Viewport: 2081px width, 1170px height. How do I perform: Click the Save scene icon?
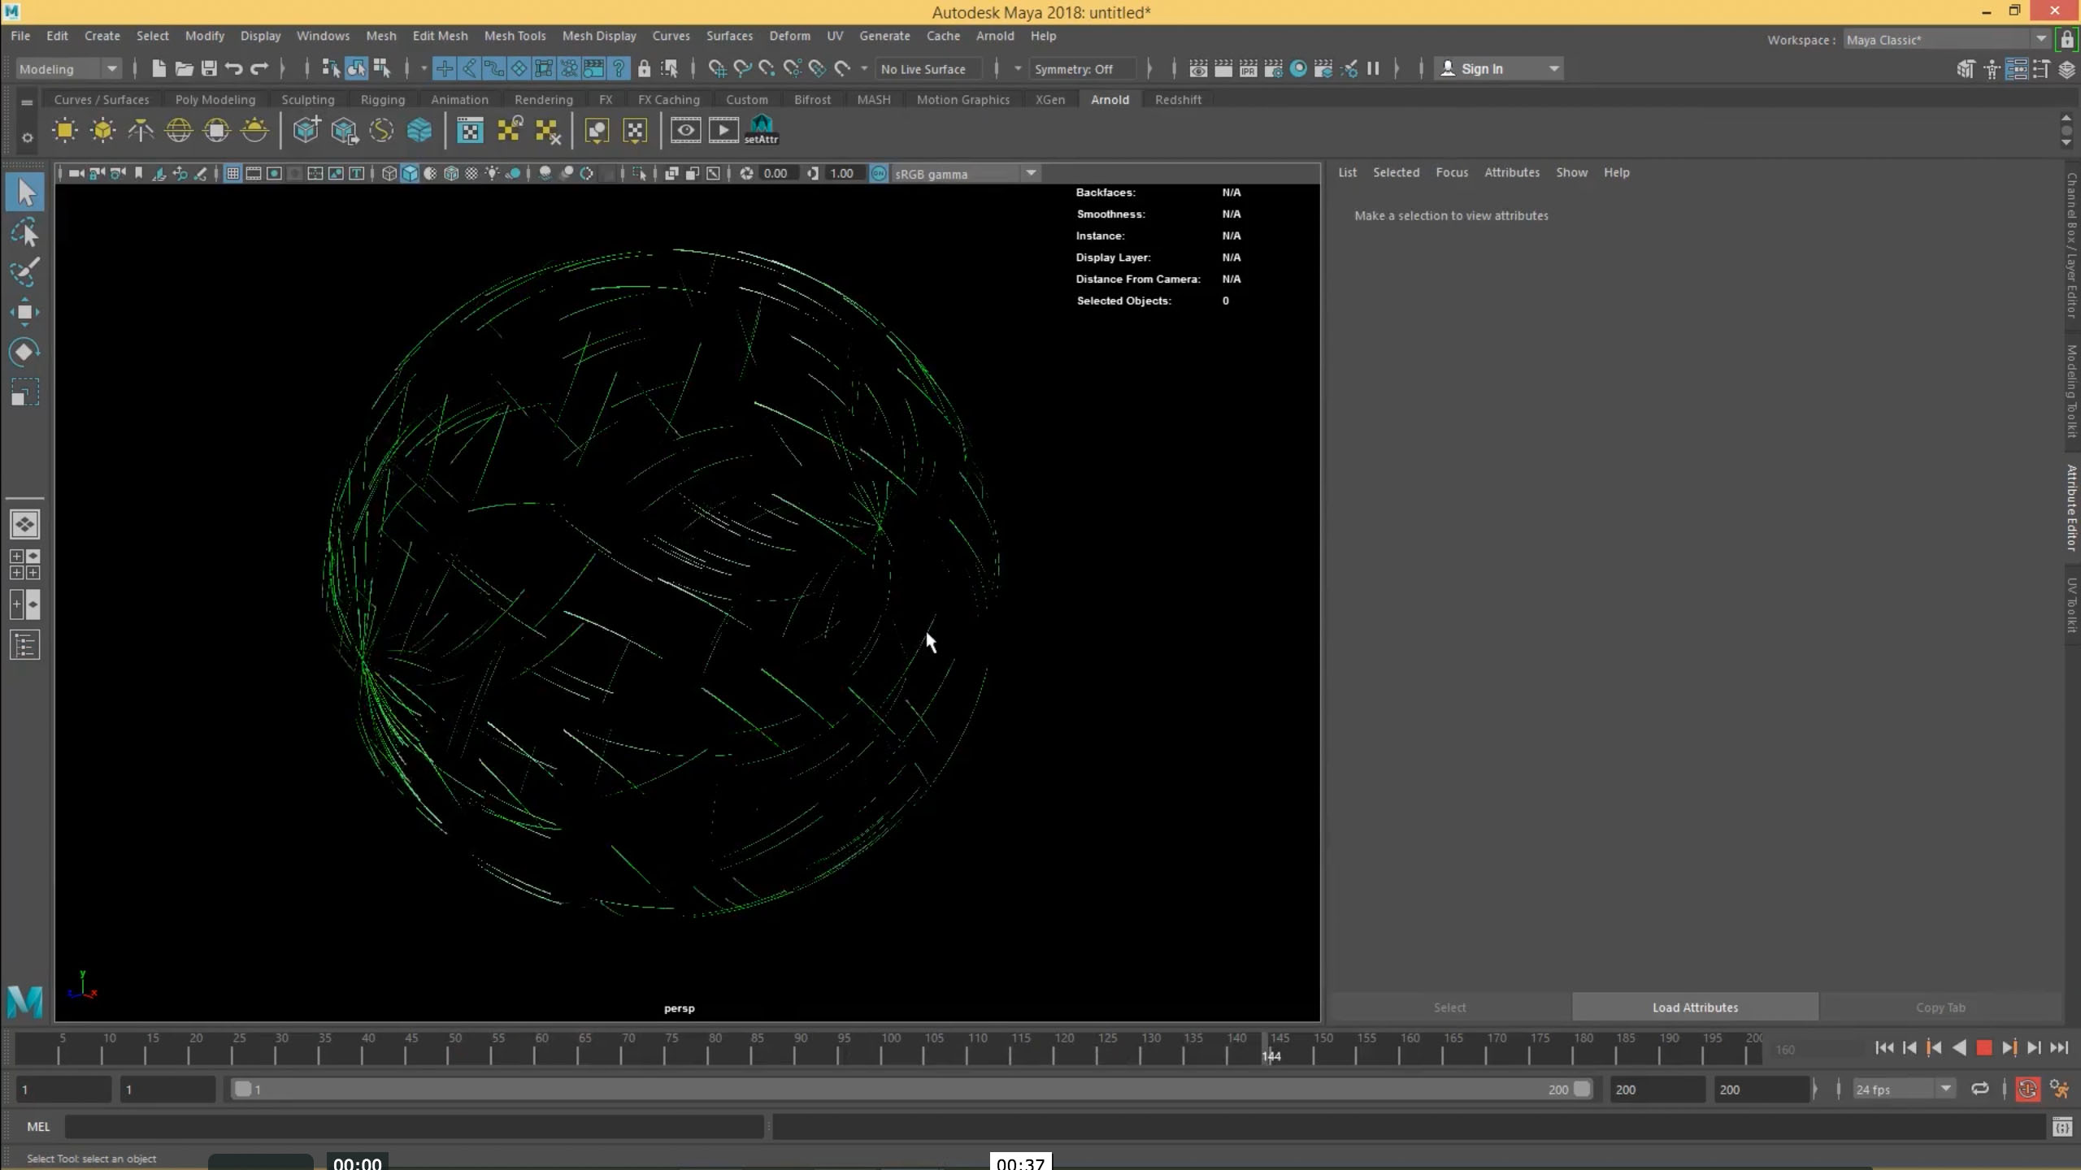209,69
